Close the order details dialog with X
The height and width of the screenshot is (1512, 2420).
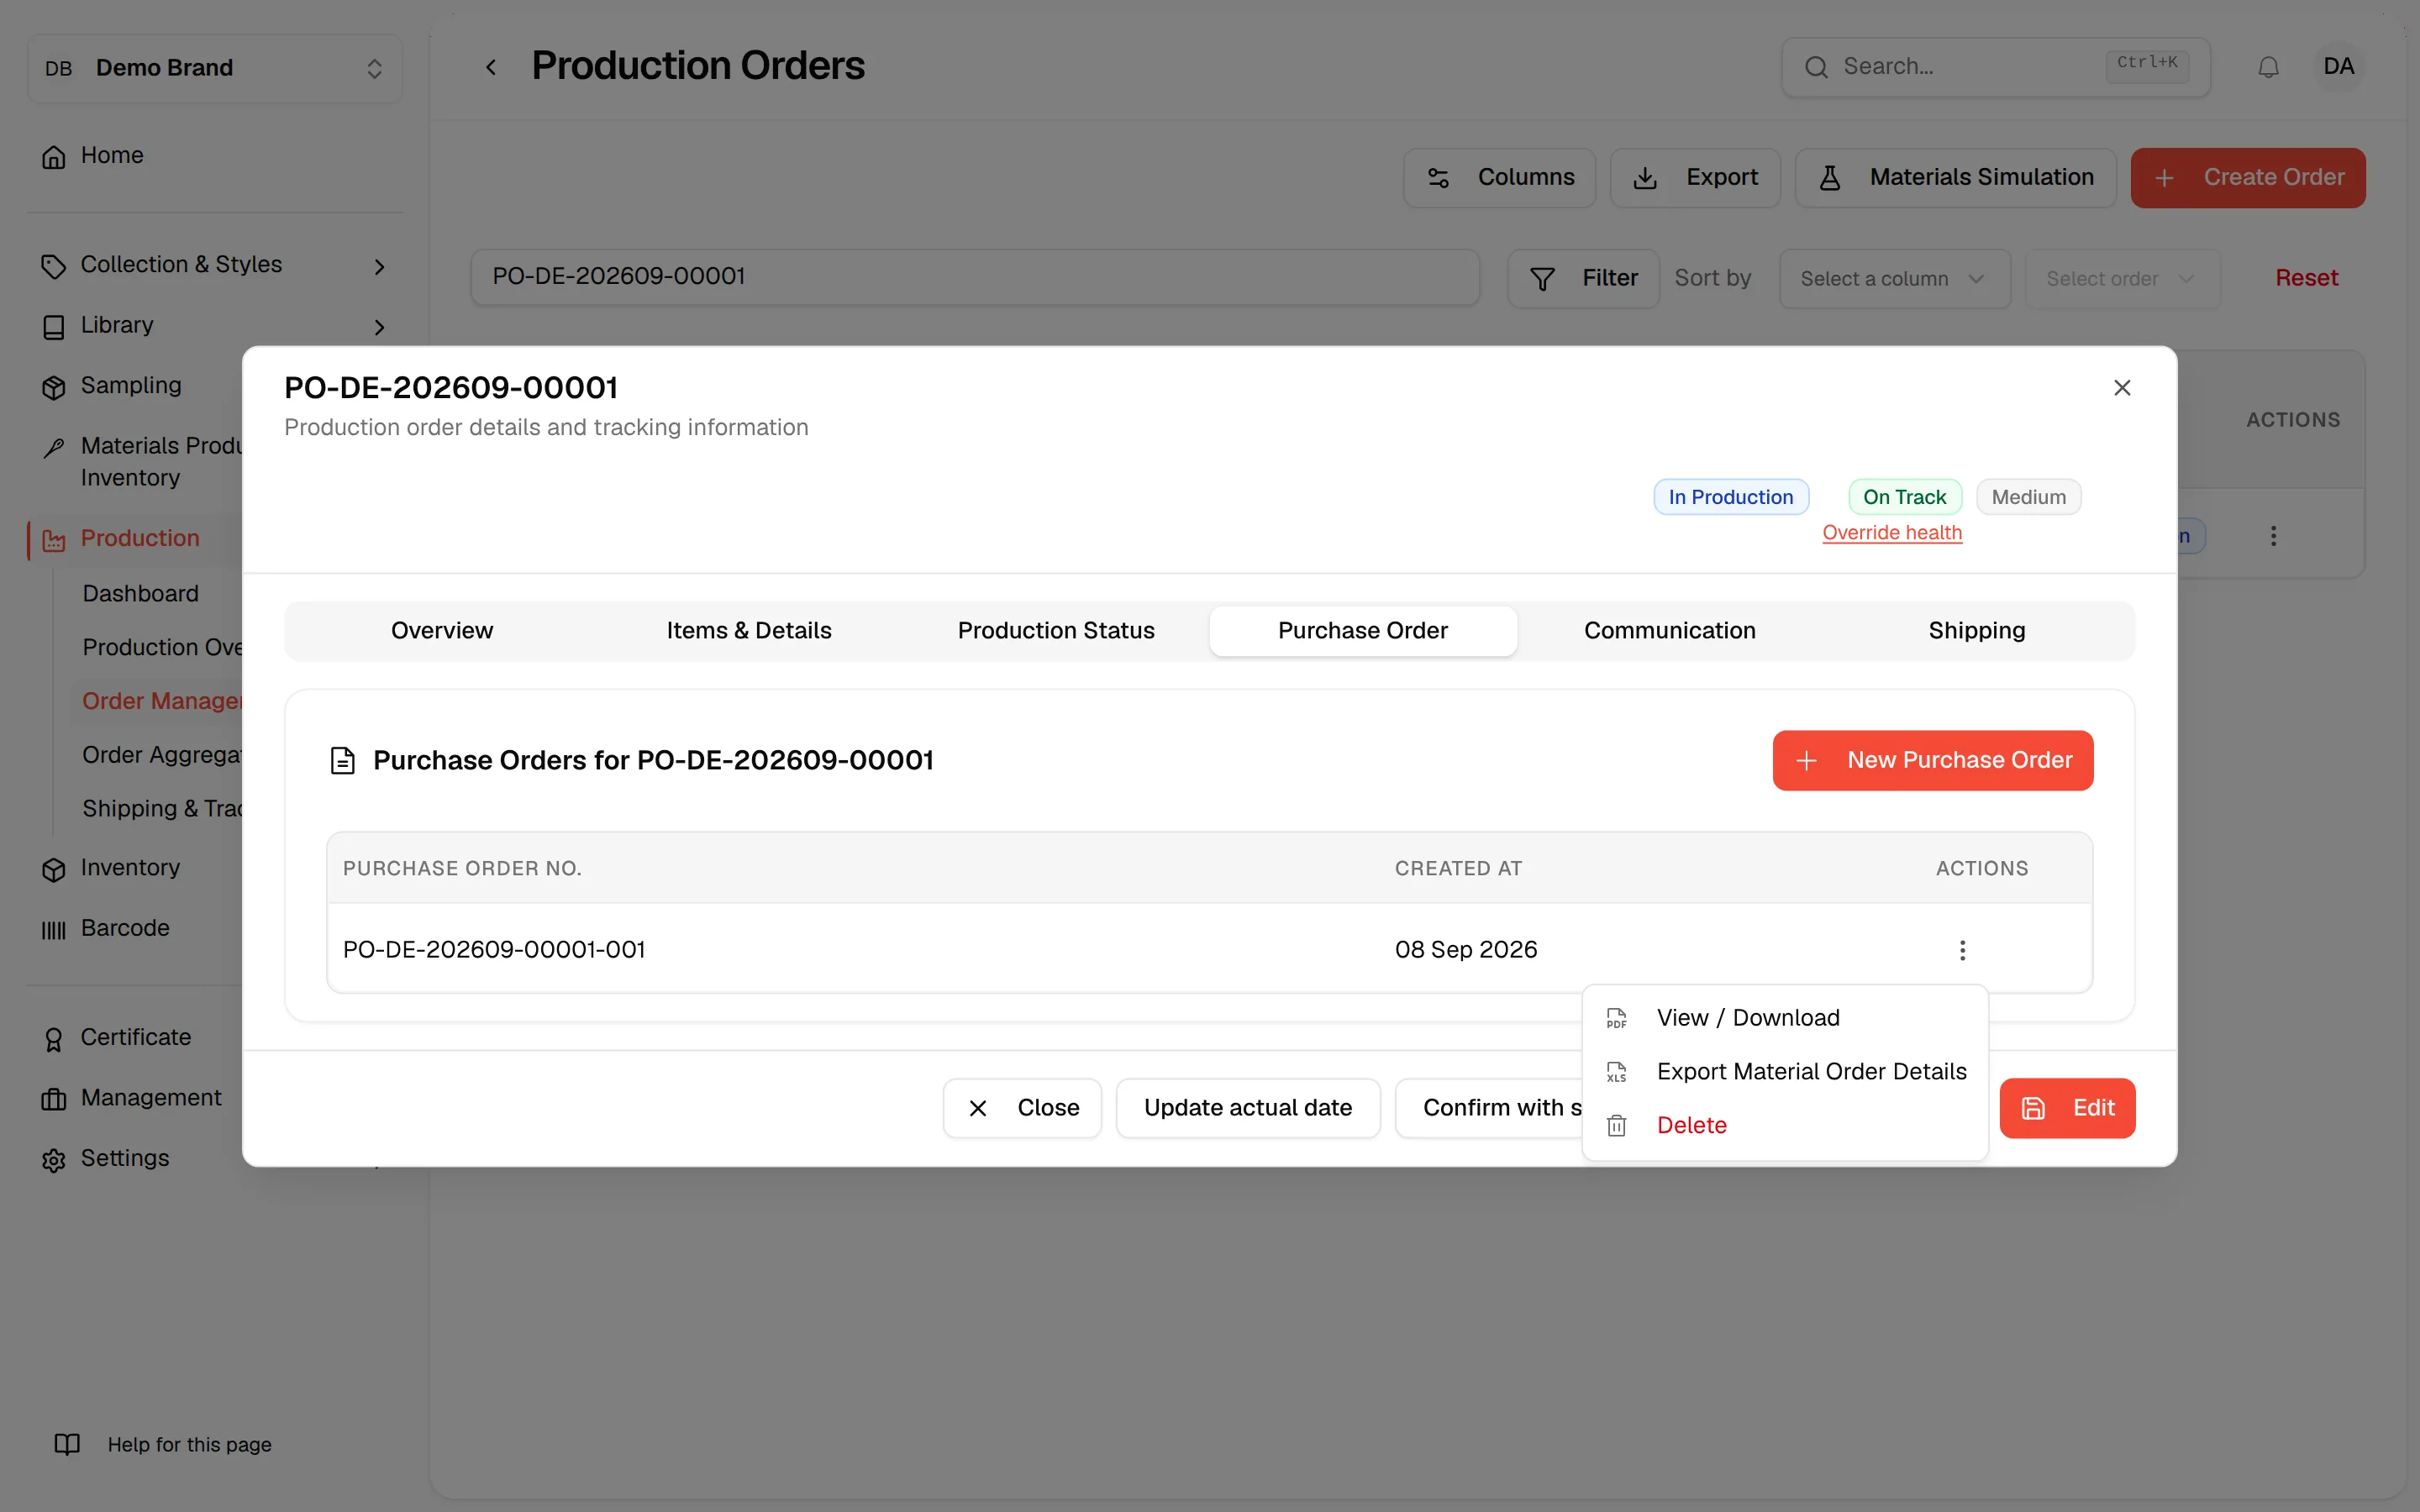pos(2122,388)
